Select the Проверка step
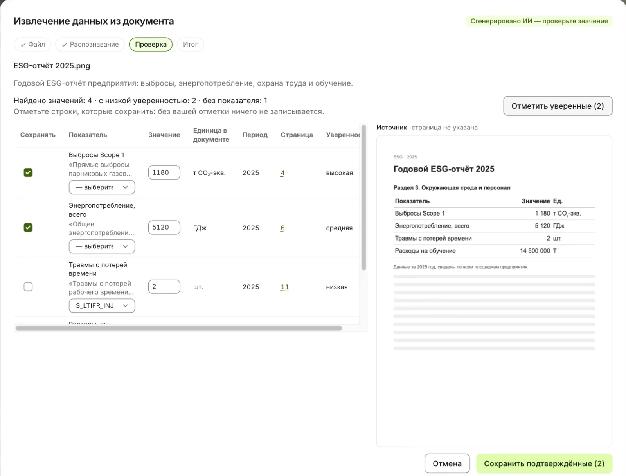Viewport: 626px width, 476px height. (151, 44)
